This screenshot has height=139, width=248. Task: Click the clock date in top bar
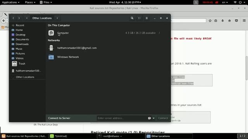[x=125, y=2]
